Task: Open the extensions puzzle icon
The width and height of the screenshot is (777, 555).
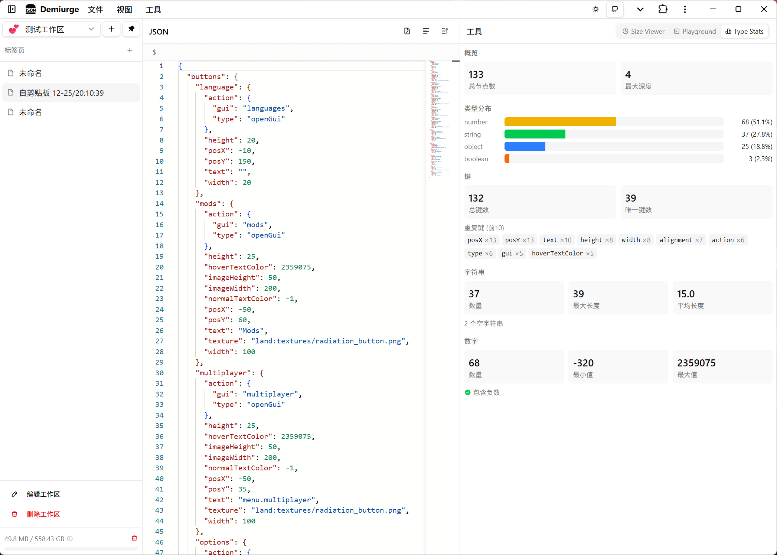Action: (663, 9)
